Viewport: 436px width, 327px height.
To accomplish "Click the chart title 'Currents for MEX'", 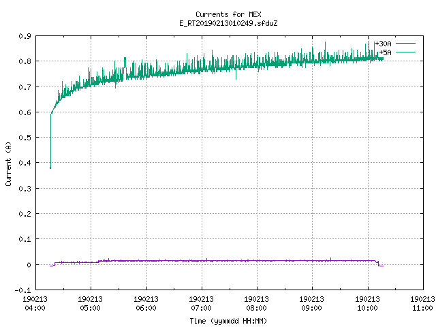I will tap(228, 14).
